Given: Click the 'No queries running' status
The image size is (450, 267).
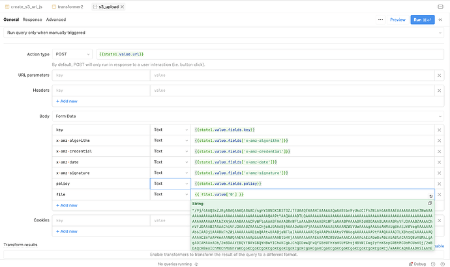Looking at the screenshot, I should click(x=175, y=264).
